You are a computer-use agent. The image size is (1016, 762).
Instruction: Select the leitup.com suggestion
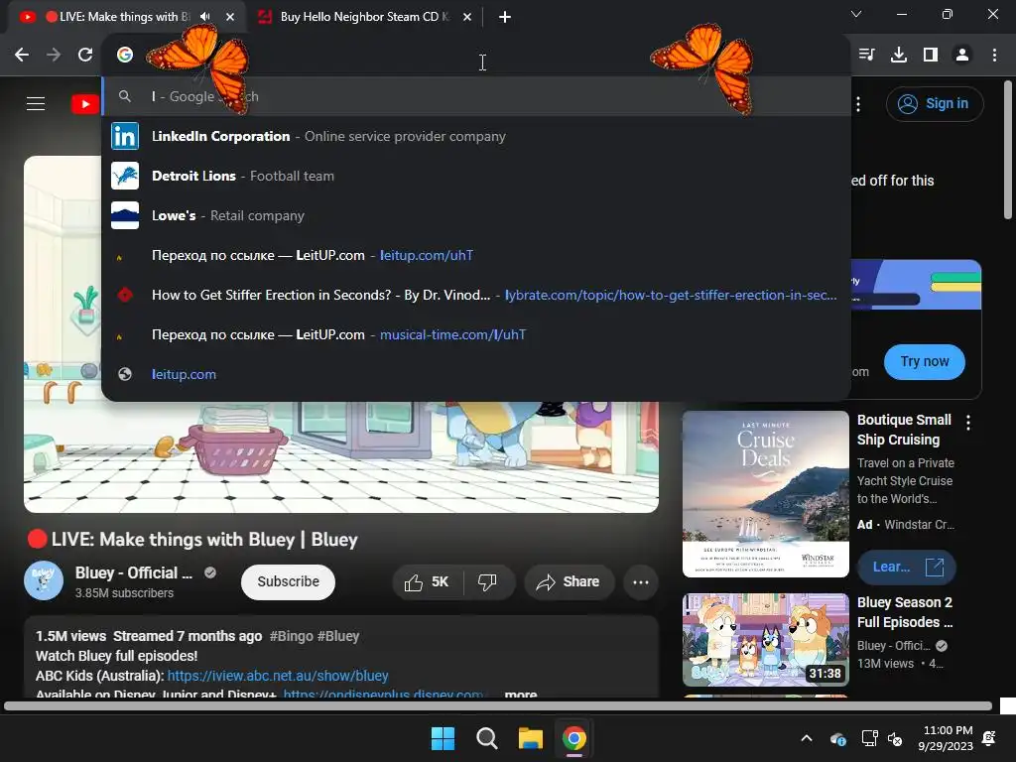477,374
